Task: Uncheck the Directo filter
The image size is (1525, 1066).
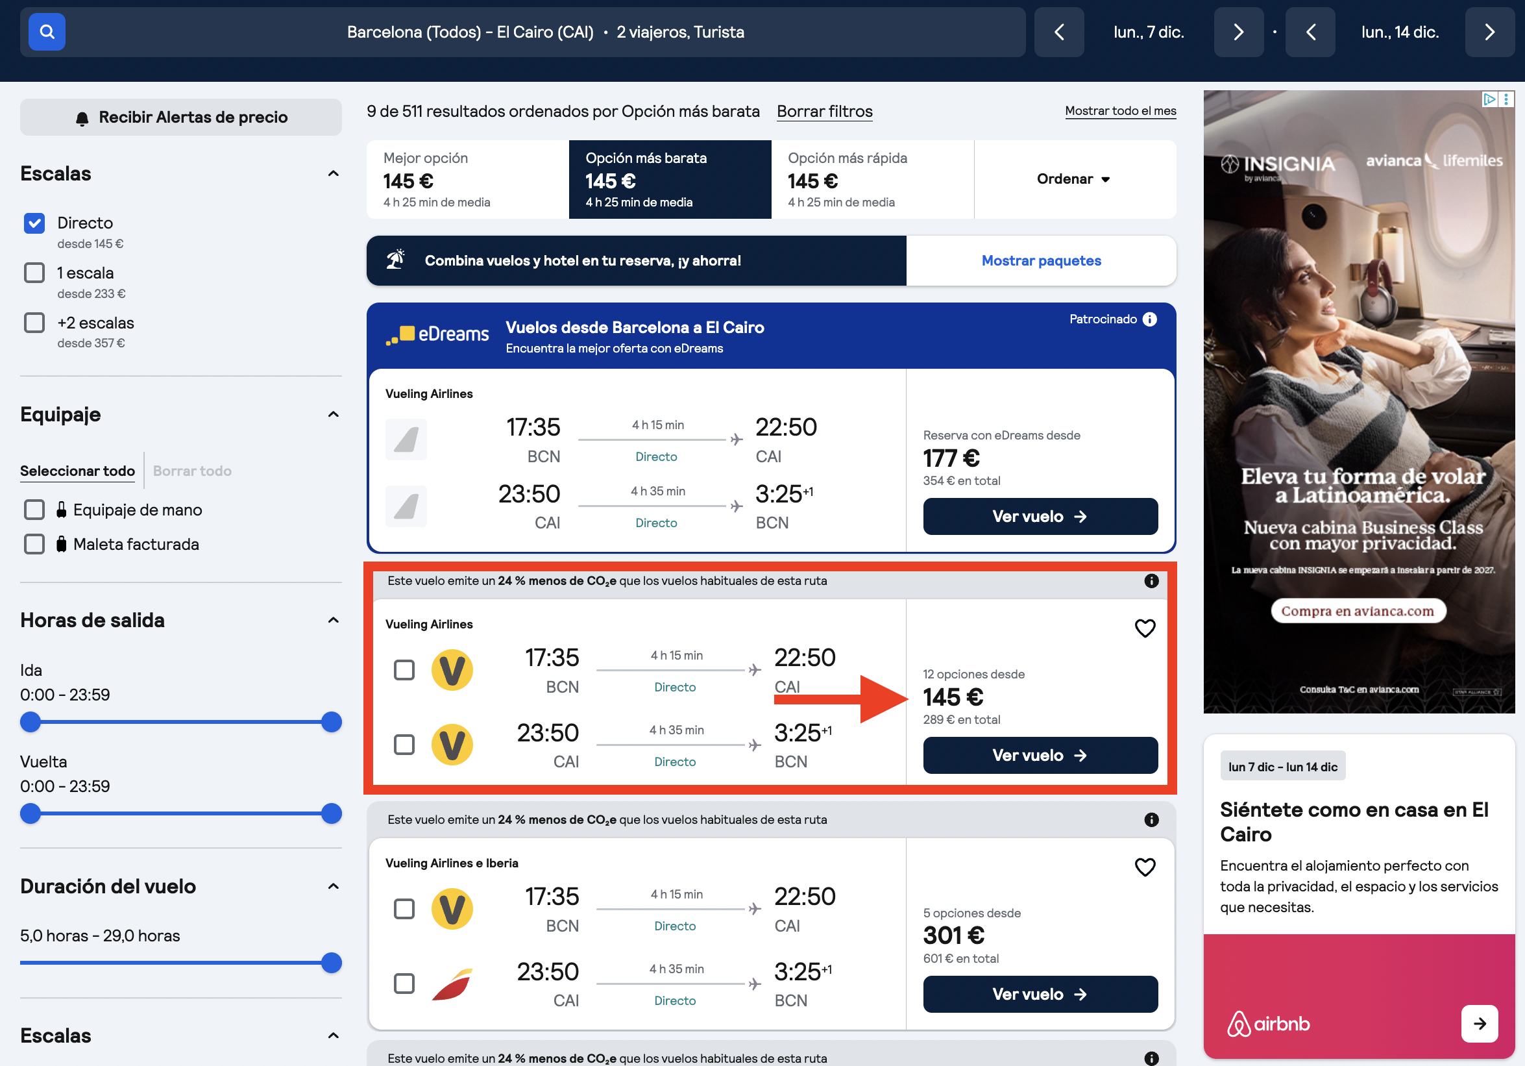Action: [34, 223]
